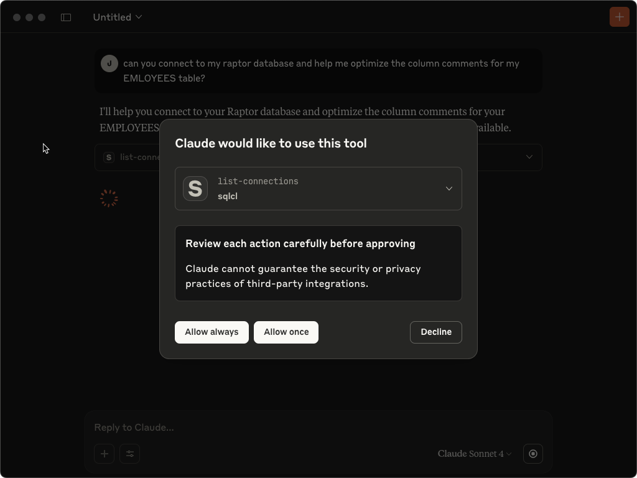Expand the background list-connections row chevron
Viewport: 637px width, 478px height.
(529, 157)
